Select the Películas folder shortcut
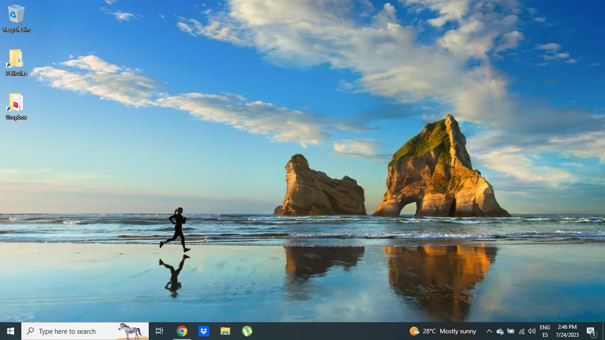The image size is (605, 340). (x=16, y=62)
